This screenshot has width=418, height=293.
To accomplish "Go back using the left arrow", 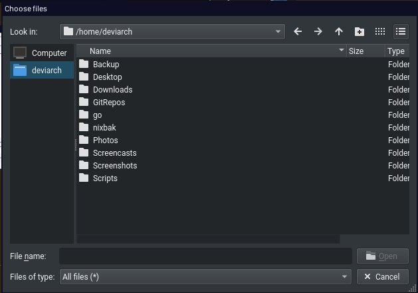I will coord(298,31).
